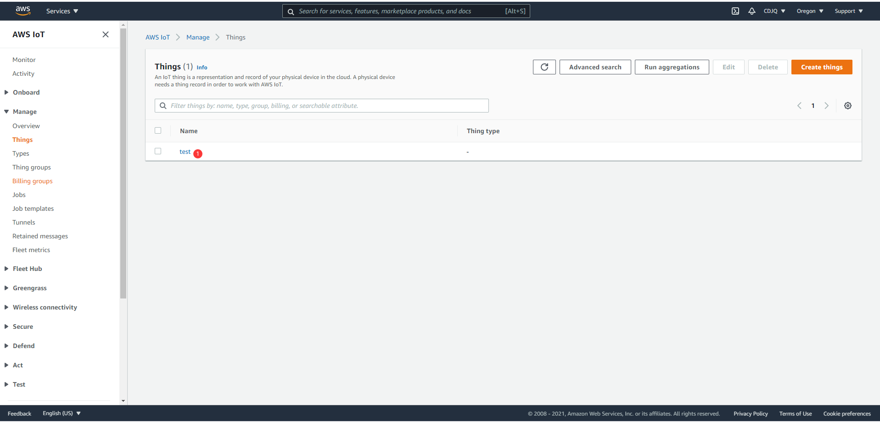Open Monitor in the sidebar
Viewport: 880px width, 422px height.
point(24,60)
